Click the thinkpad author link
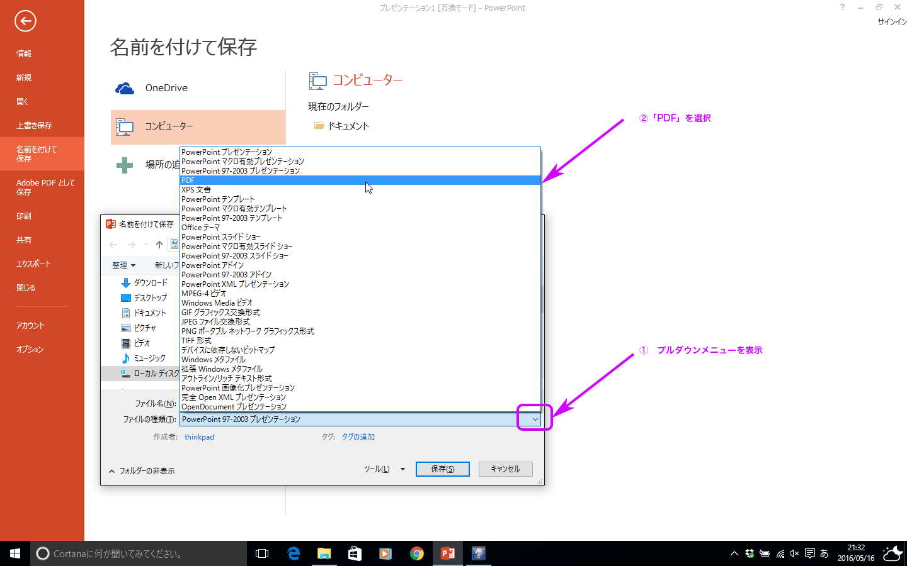907x566 pixels. coord(199,437)
